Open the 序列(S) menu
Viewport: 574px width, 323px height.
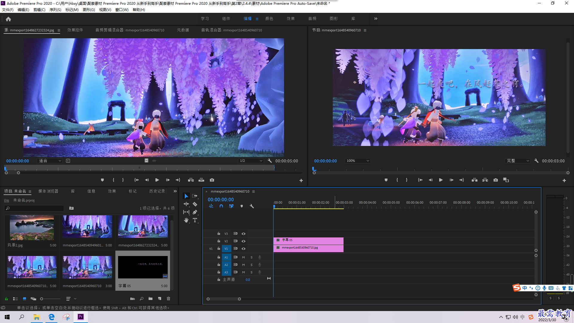coord(55,10)
